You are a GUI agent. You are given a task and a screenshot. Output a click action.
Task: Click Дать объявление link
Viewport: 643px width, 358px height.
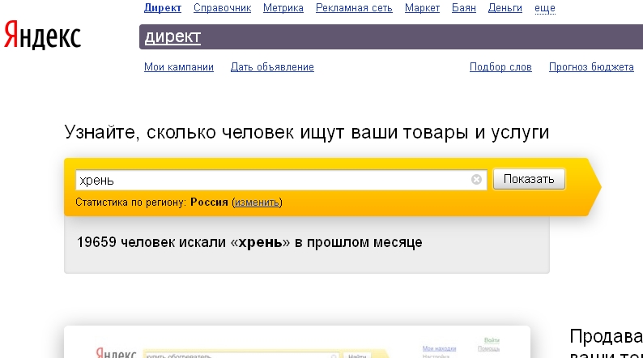[x=272, y=67]
